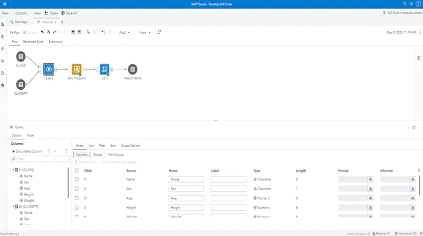Image resolution: width=423 pixels, height=236 pixels.
Task: Switch to the Submission tab
Action: pyautogui.click(x=56, y=42)
